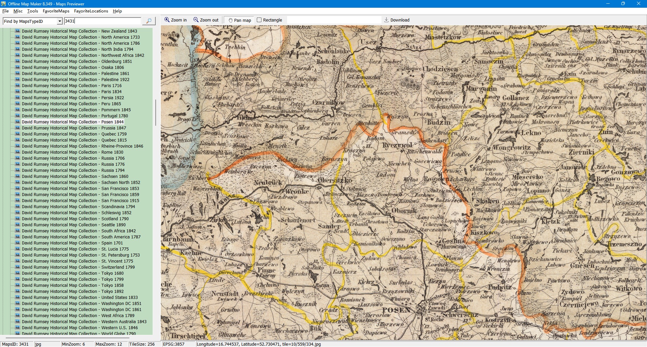Click the magnifier search button
The height and width of the screenshot is (347, 647).
click(149, 21)
